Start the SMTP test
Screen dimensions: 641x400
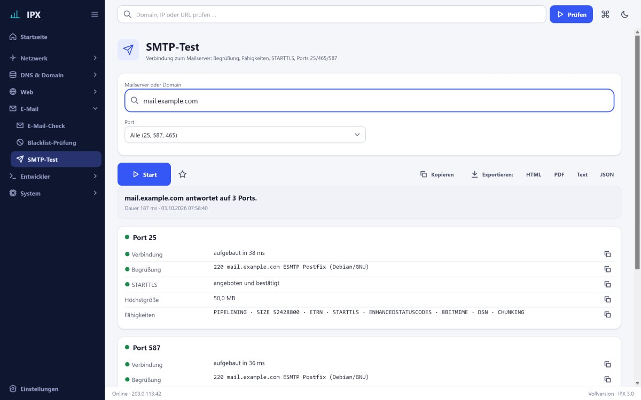(144, 174)
